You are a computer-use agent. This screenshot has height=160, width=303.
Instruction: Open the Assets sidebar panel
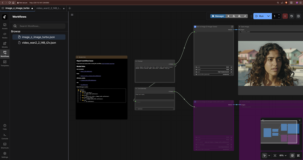click(x=5, y=26)
